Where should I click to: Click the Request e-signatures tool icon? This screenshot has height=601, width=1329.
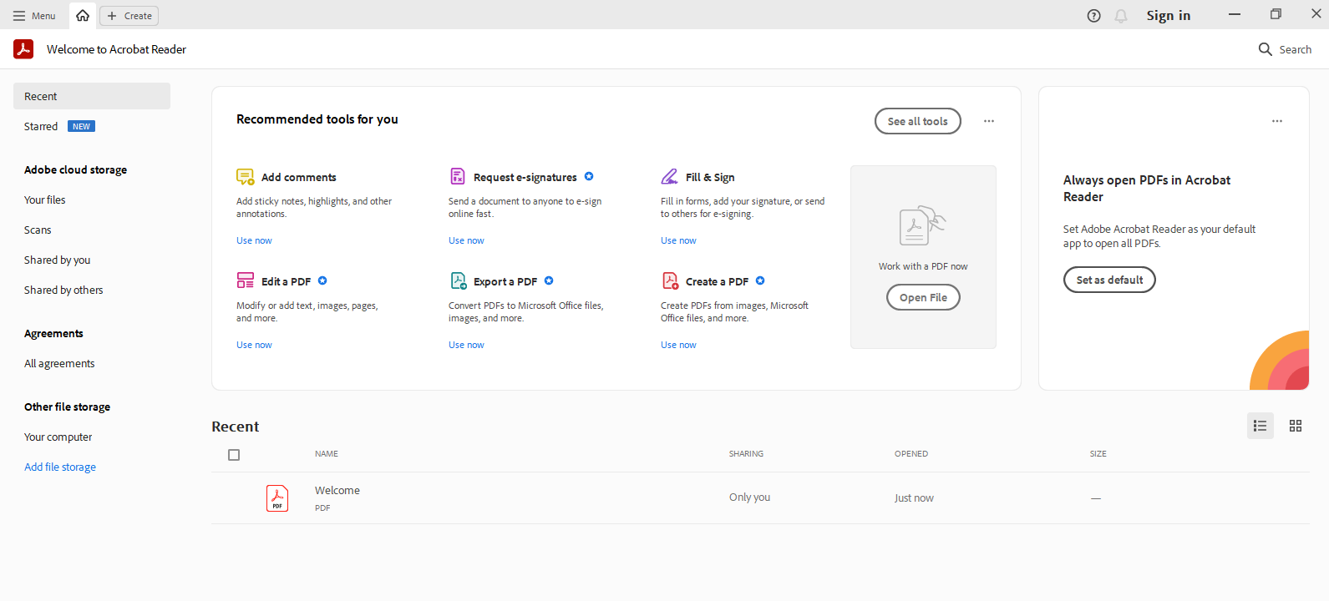[x=458, y=176]
